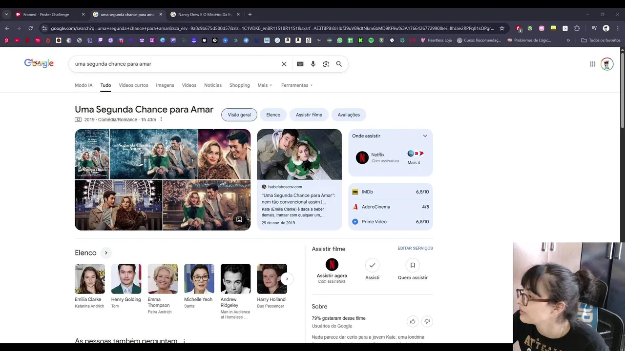Open the Ferramentas dropdown
Screen dimensions: 625x351
[x=297, y=85]
